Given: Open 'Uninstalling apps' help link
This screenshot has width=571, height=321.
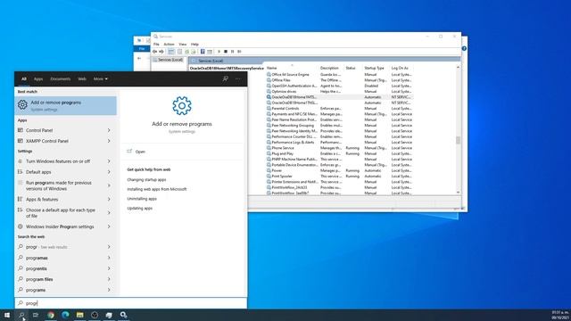Looking at the screenshot, I should [142, 199].
